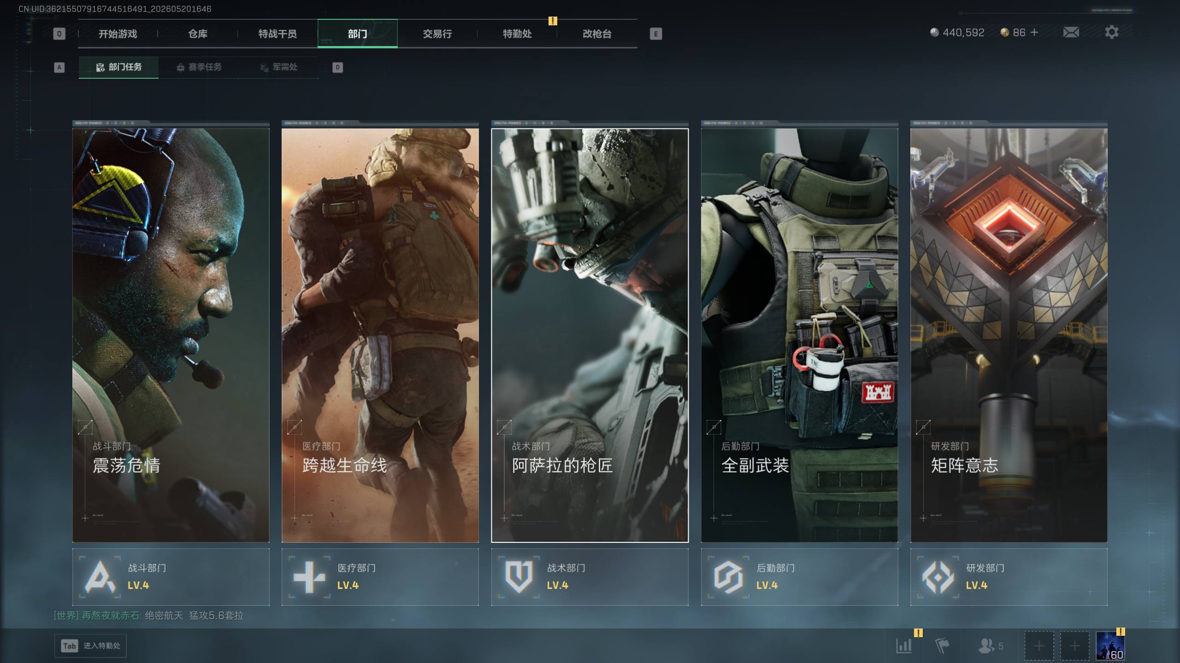Open the friends icon showing 5
Viewport: 1180px width, 663px height.
990,646
